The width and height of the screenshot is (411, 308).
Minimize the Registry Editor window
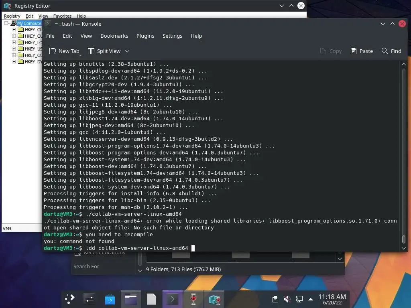pos(282,6)
